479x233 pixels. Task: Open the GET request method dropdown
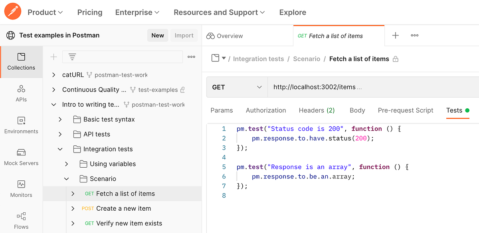237,87
